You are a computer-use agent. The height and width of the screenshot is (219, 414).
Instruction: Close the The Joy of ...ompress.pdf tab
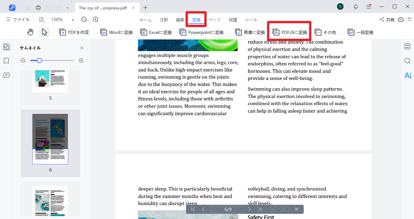click(x=134, y=8)
